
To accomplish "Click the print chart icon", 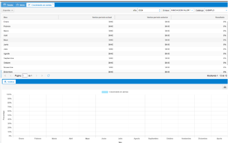I will [x=225, y=87].
